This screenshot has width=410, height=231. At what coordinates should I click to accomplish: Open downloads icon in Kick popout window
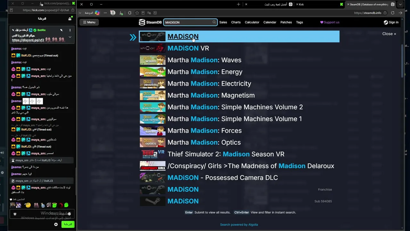(x=41, y=4)
